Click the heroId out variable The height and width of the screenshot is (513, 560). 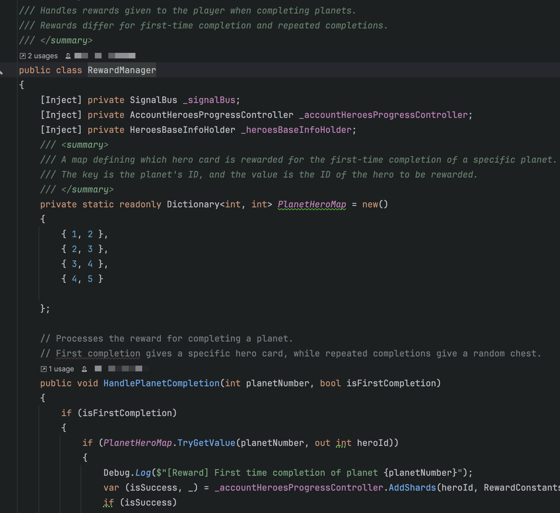click(373, 443)
